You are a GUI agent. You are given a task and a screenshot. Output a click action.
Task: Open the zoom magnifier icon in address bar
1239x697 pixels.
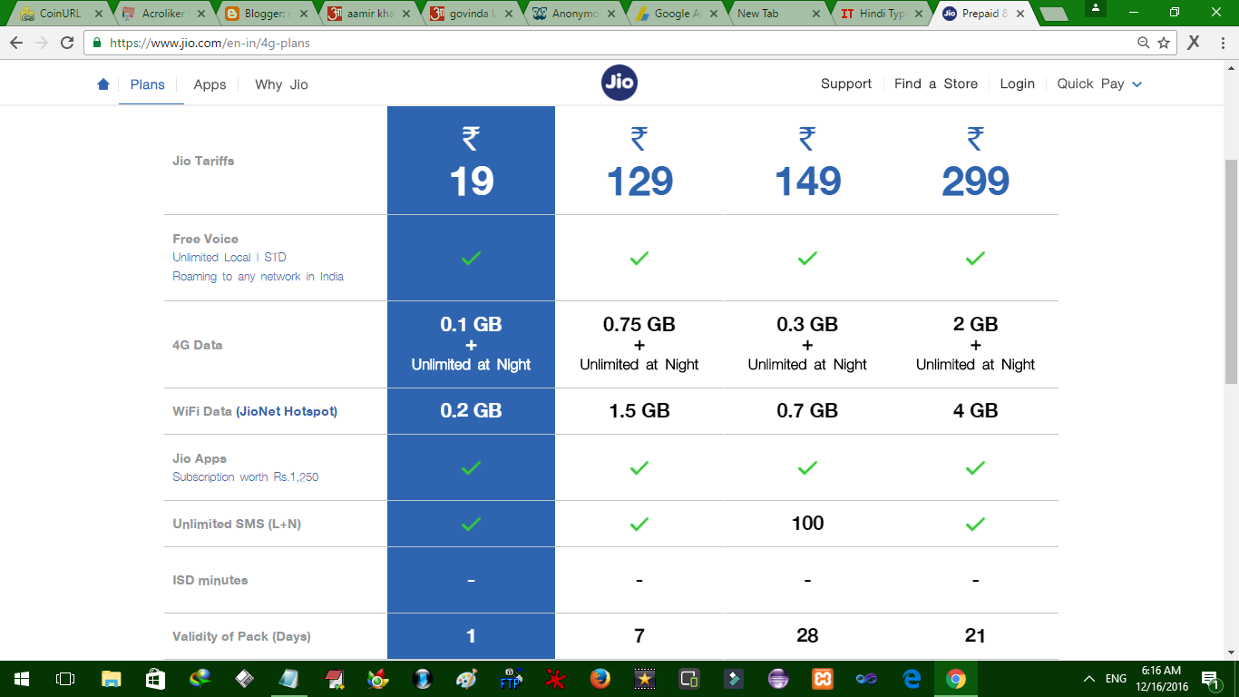(1144, 43)
